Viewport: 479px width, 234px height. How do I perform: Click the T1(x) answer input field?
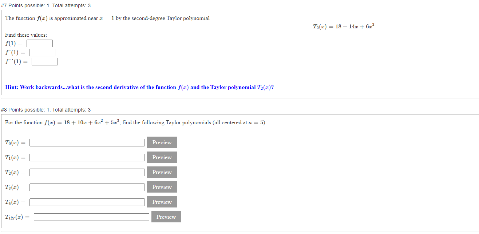87,157
